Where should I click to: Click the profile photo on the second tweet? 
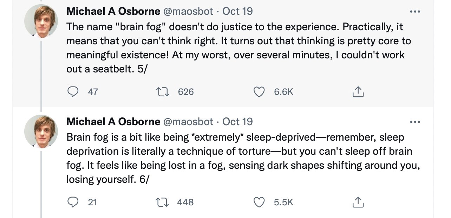click(x=41, y=132)
